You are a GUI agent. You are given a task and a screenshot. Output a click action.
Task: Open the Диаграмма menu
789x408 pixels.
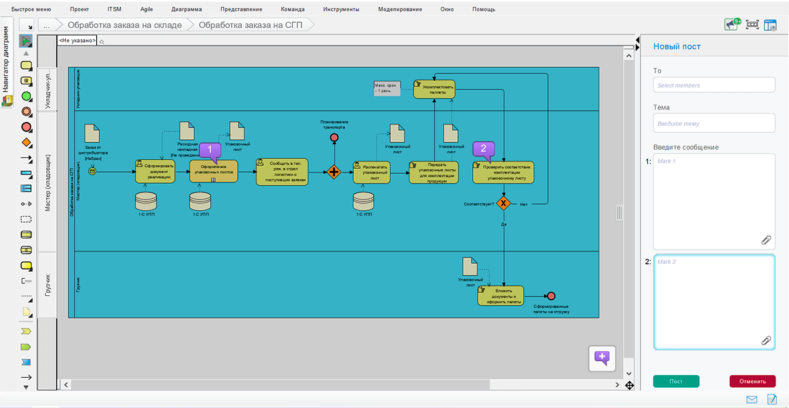click(x=185, y=9)
